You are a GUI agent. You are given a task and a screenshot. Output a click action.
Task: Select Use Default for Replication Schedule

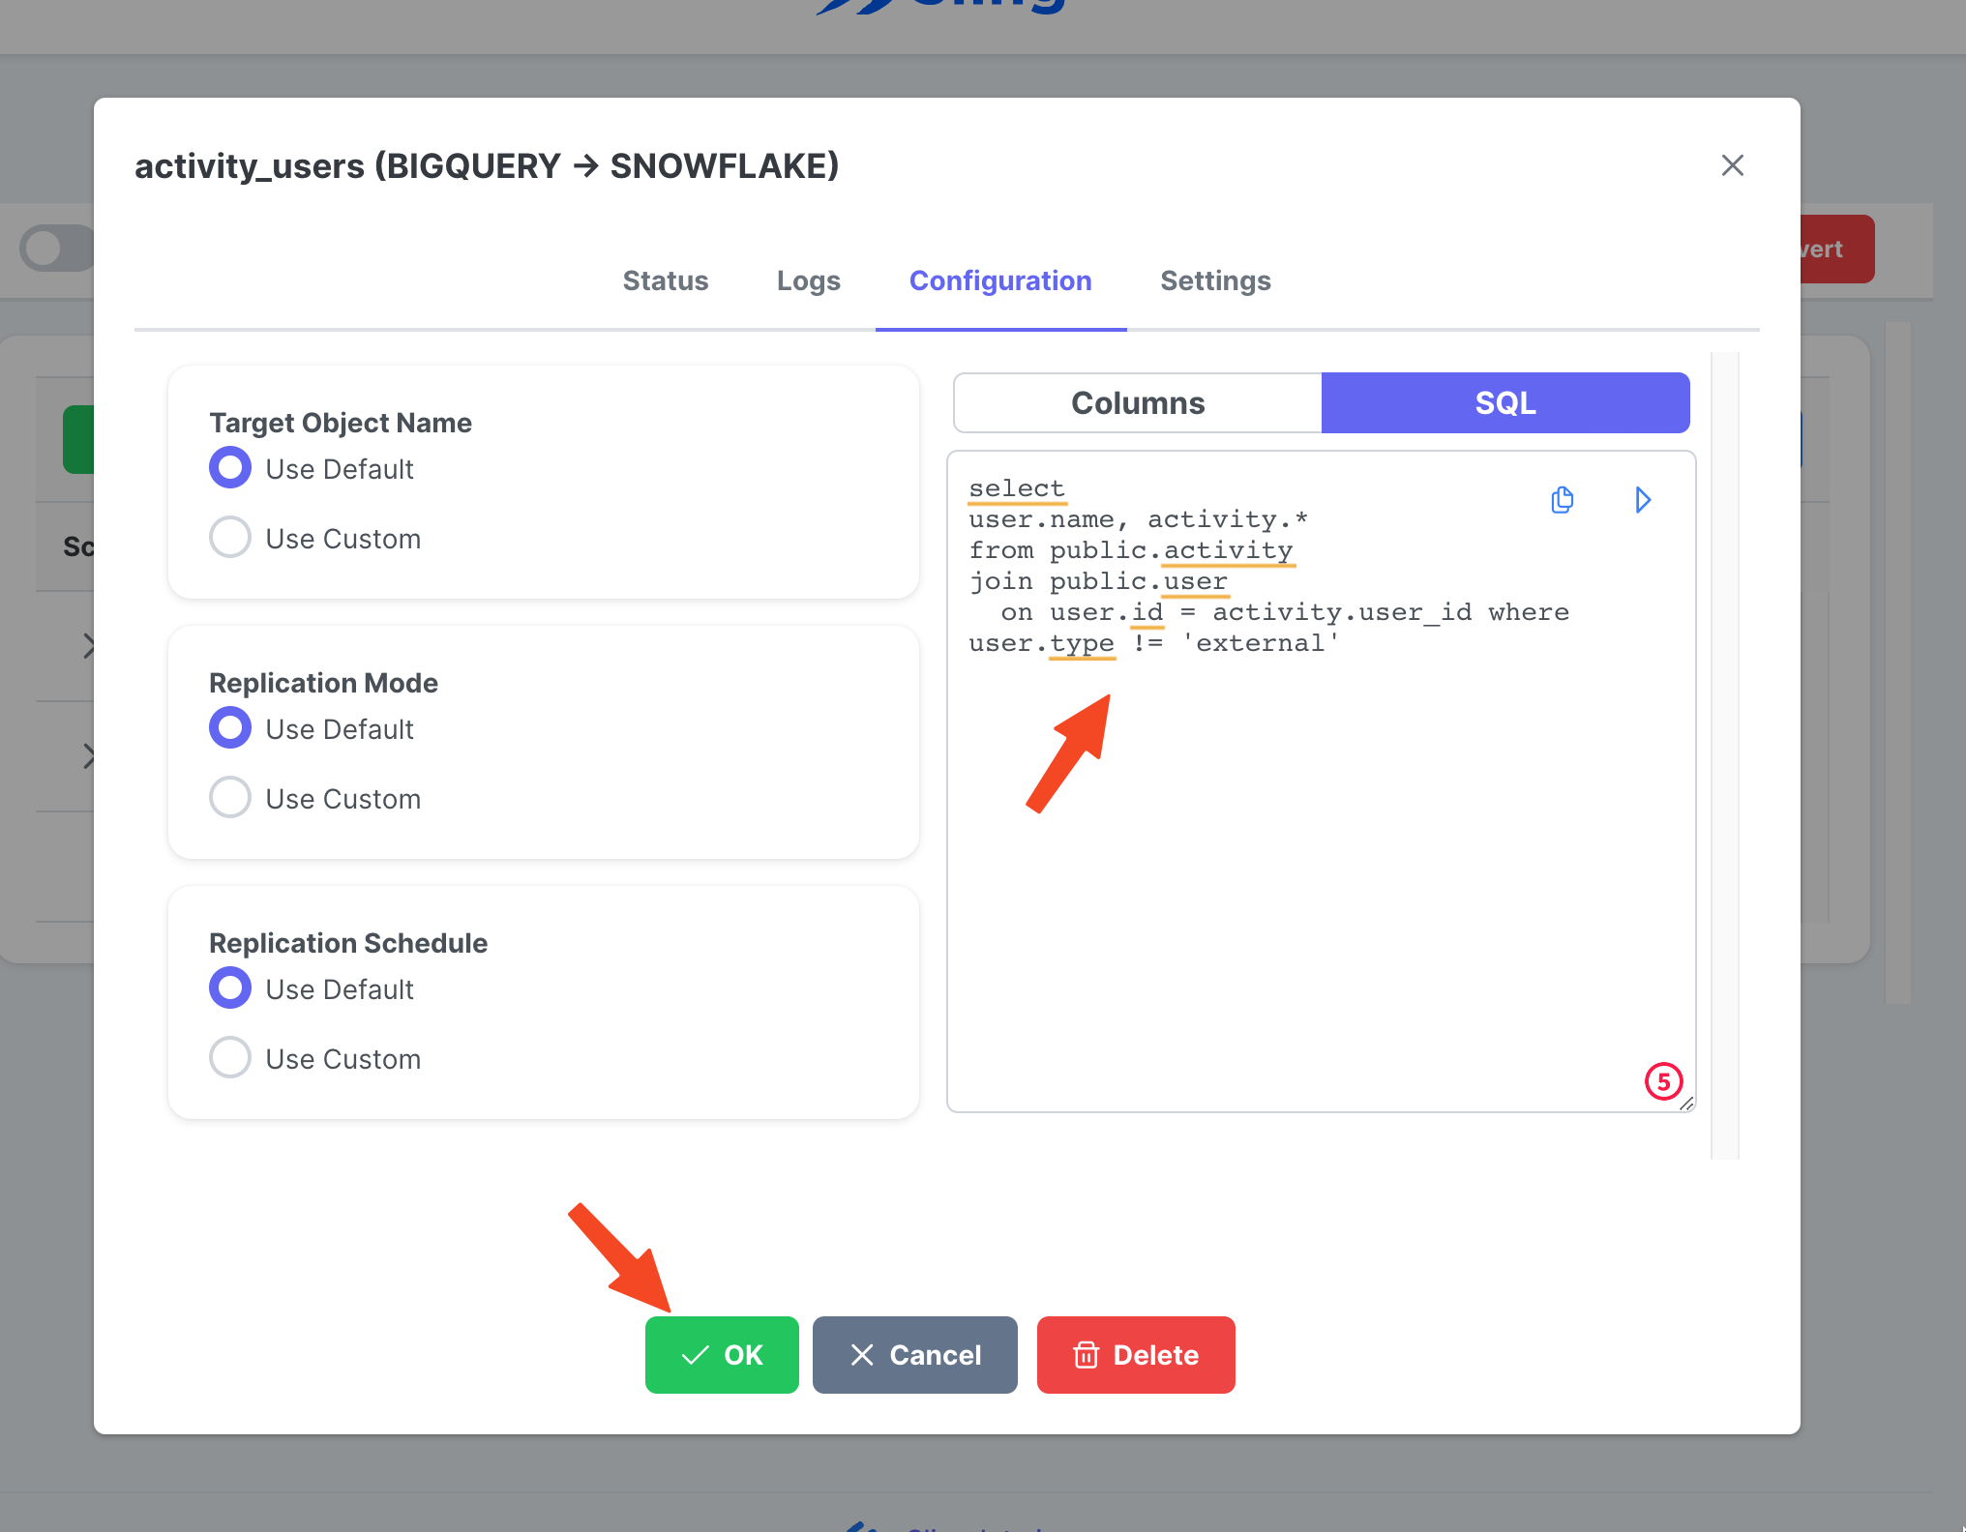pyautogui.click(x=230, y=988)
